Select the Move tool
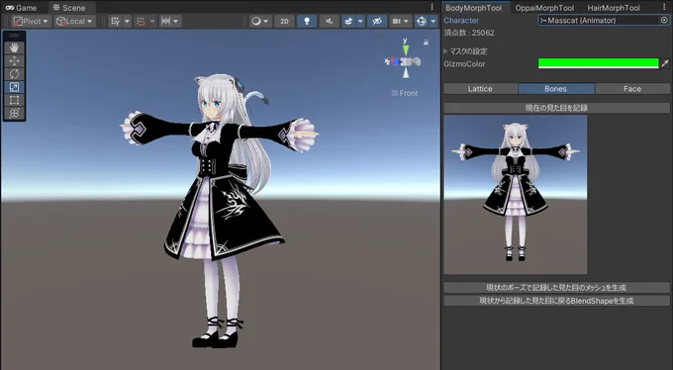Screen dimensions: 673x370 coord(14,61)
